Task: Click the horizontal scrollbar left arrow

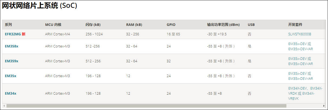Action: tap(4, 106)
